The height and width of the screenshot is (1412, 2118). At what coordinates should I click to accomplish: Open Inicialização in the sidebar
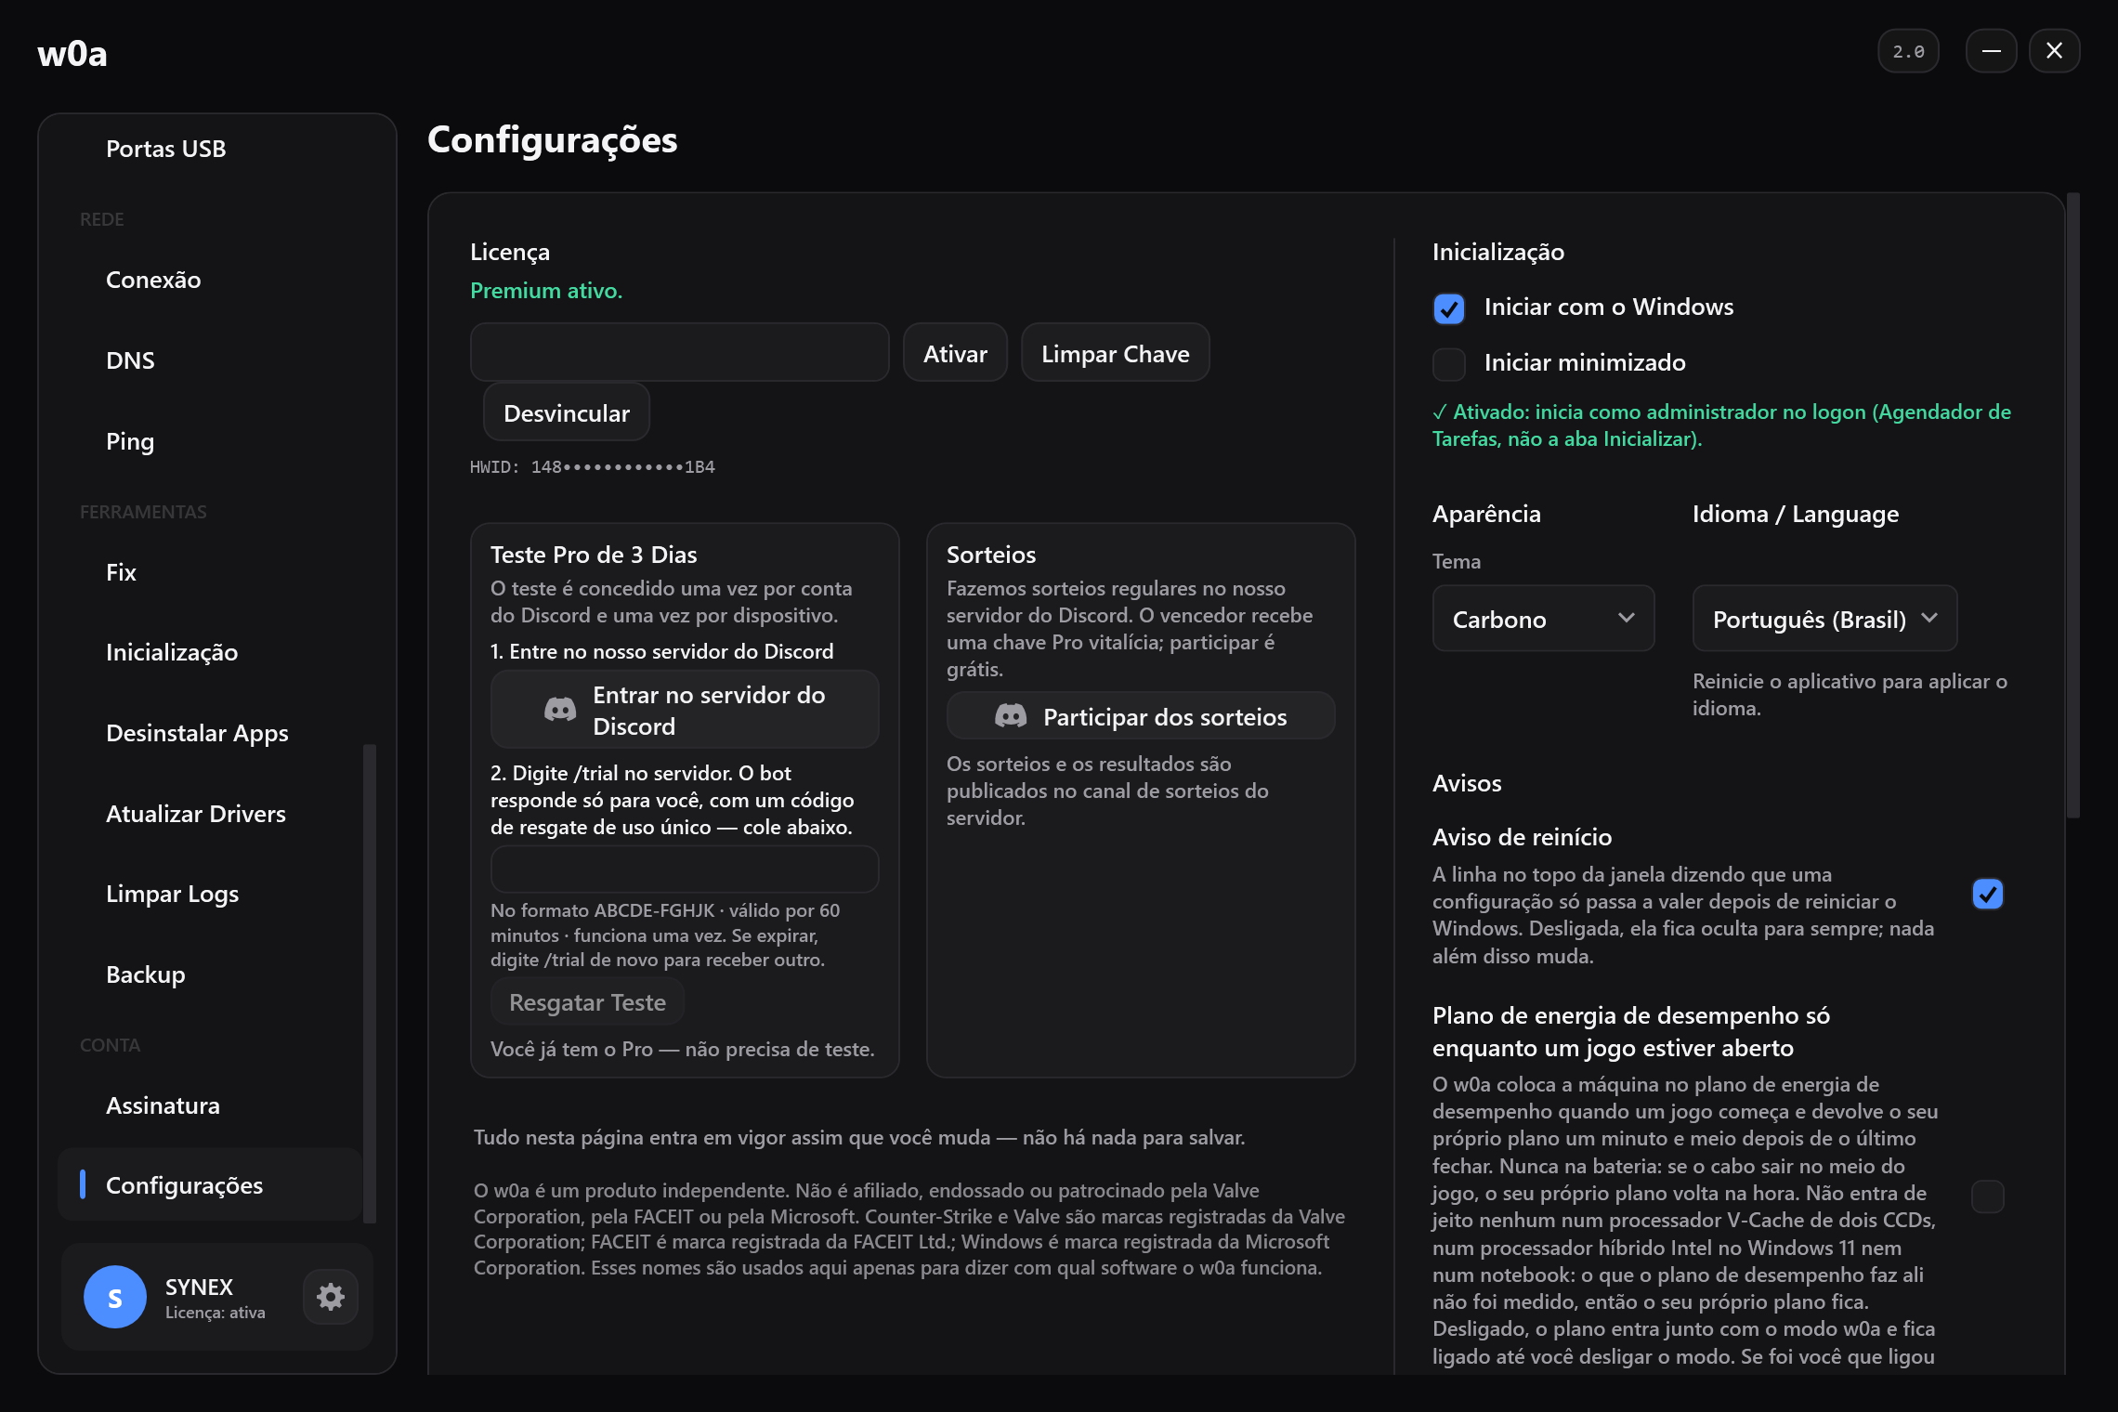[x=210, y=652]
